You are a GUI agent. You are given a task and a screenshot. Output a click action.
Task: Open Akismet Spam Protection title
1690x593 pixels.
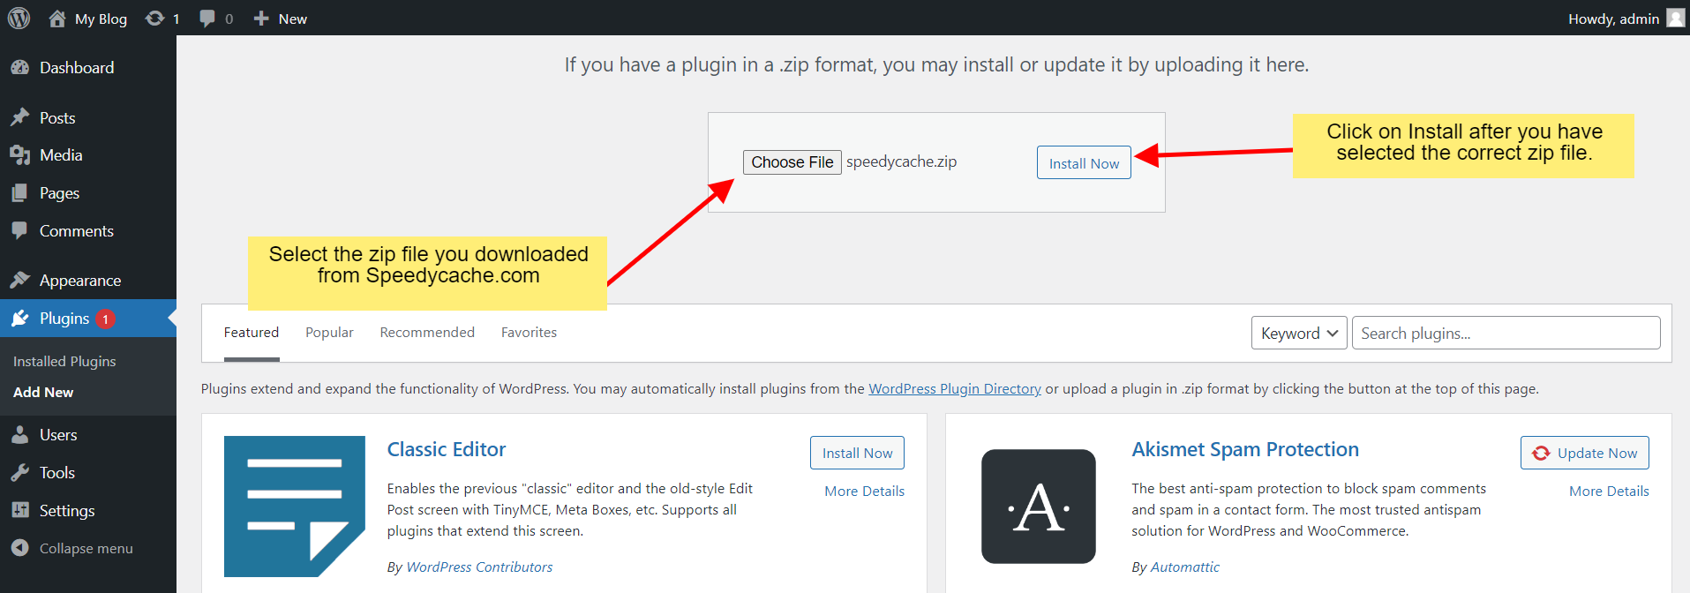pyautogui.click(x=1245, y=449)
